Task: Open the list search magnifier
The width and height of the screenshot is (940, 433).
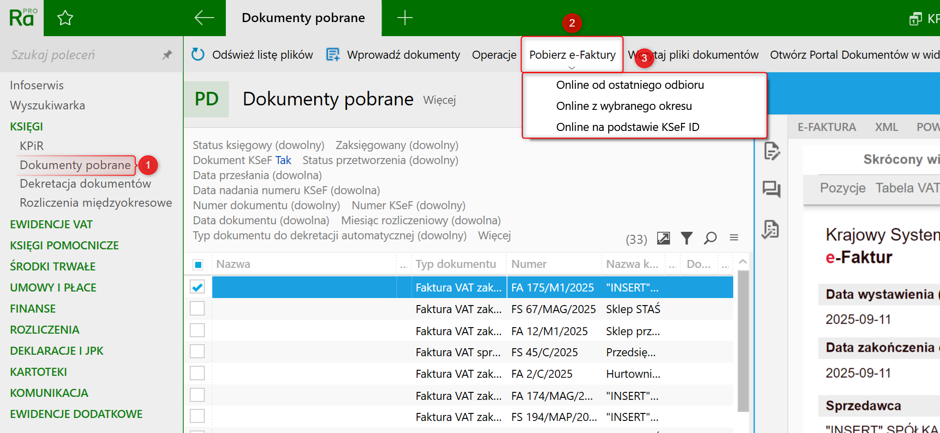Action: tap(710, 238)
